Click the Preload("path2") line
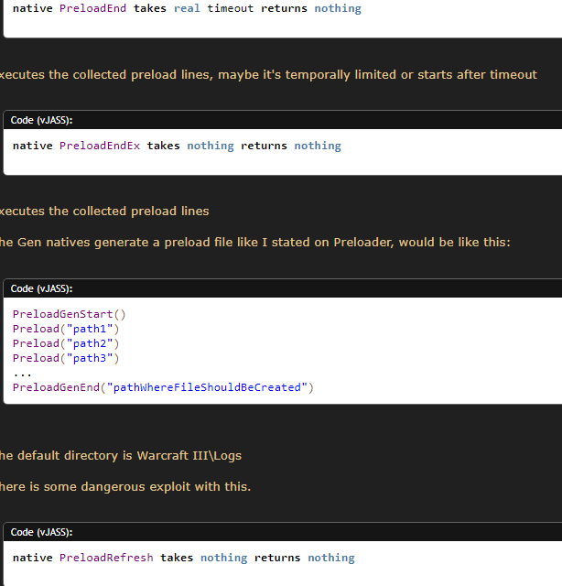 point(66,343)
